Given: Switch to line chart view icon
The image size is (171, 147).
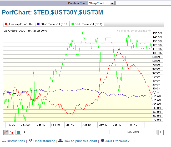Looking at the screenshot, I should (6, 132).
